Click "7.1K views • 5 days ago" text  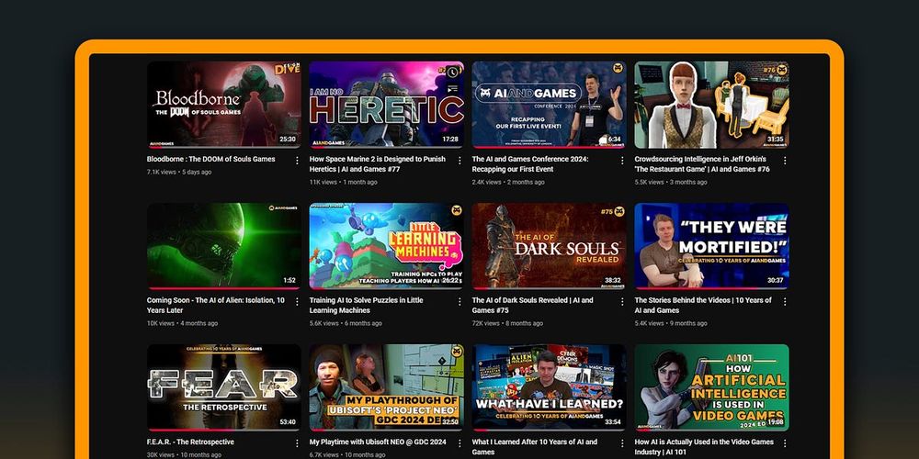click(x=179, y=173)
